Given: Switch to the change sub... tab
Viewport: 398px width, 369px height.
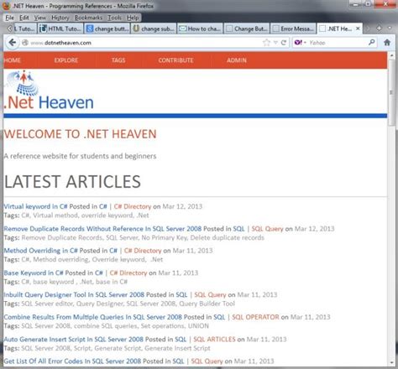Looking at the screenshot, I should (x=154, y=29).
